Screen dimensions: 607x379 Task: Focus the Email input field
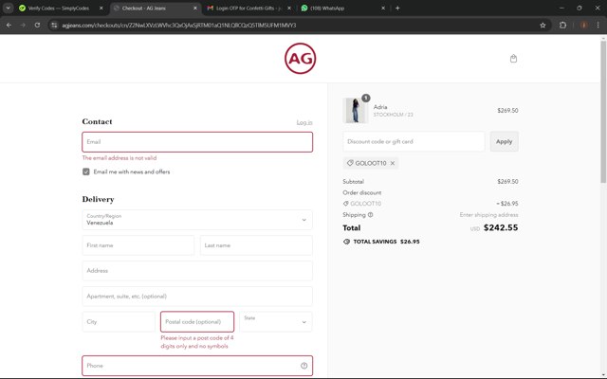coord(197,142)
